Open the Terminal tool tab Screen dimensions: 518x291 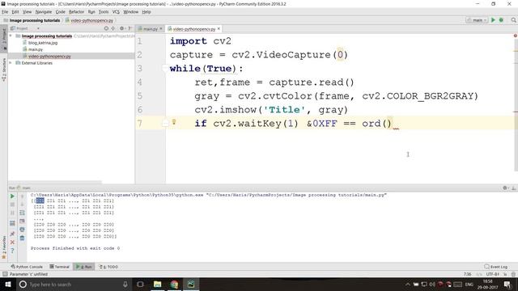pos(59,267)
